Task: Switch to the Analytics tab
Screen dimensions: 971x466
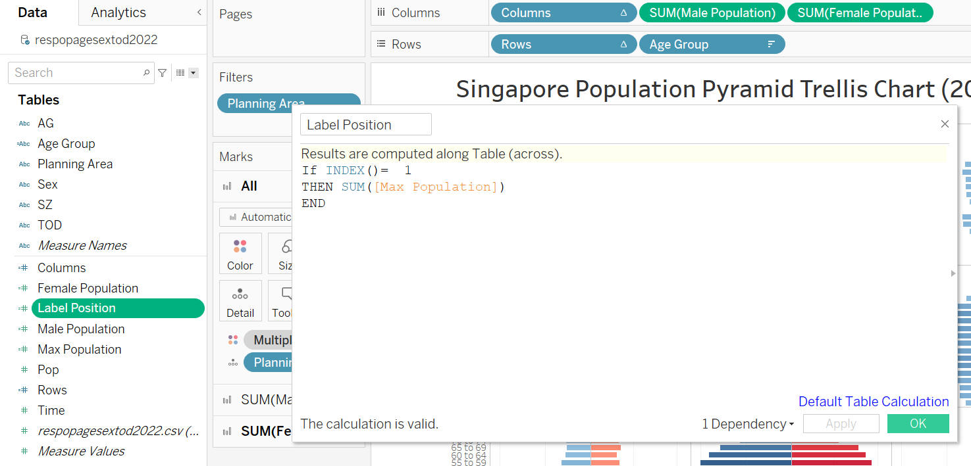Action: [118, 12]
